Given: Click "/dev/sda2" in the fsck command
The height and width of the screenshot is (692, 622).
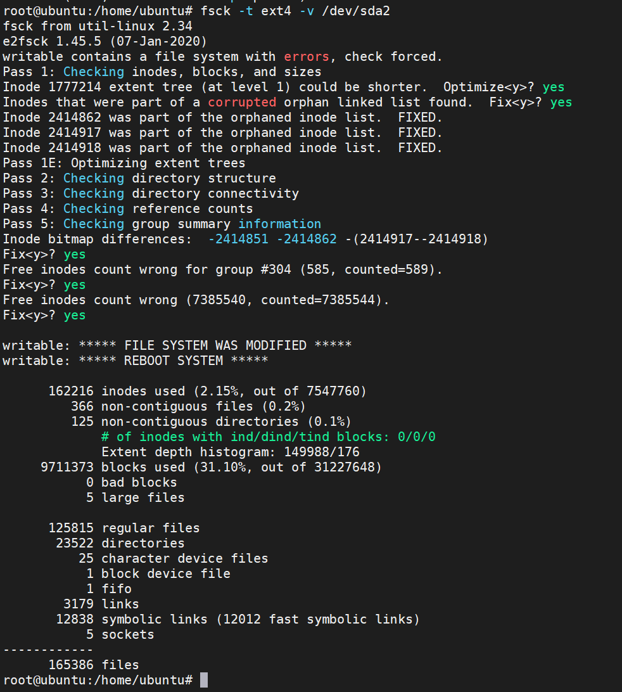Looking at the screenshot, I should [356, 11].
